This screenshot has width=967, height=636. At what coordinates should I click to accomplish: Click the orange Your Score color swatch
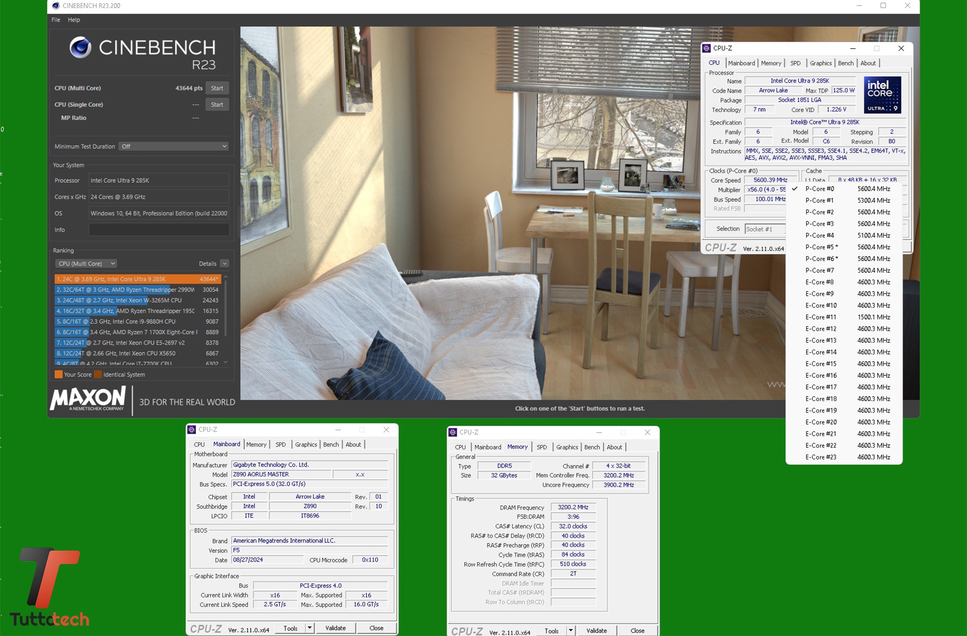[58, 374]
